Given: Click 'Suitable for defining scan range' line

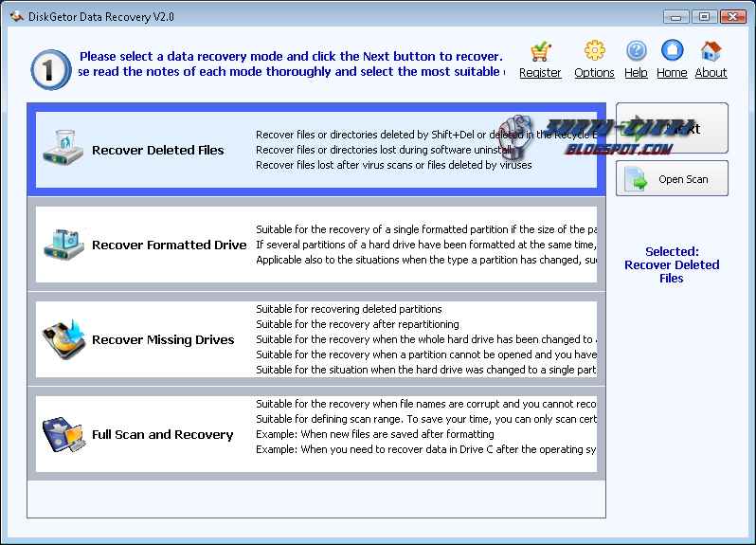Looking at the screenshot, I should pyautogui.click(x=426, y=419).
